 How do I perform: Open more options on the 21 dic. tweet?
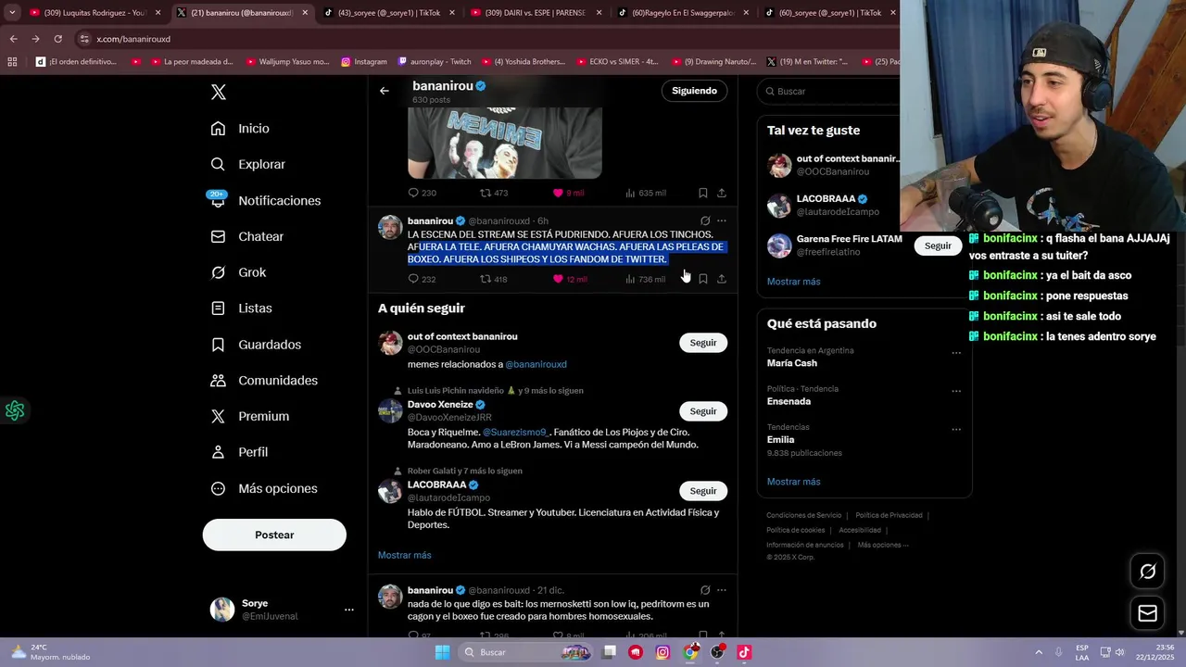coord(722,590)
